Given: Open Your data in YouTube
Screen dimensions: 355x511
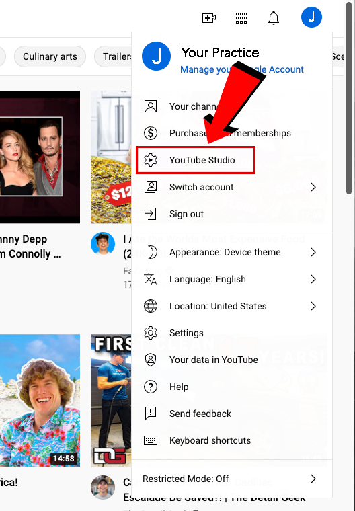Looking at the screenshot, I should [x=232, y=360].
